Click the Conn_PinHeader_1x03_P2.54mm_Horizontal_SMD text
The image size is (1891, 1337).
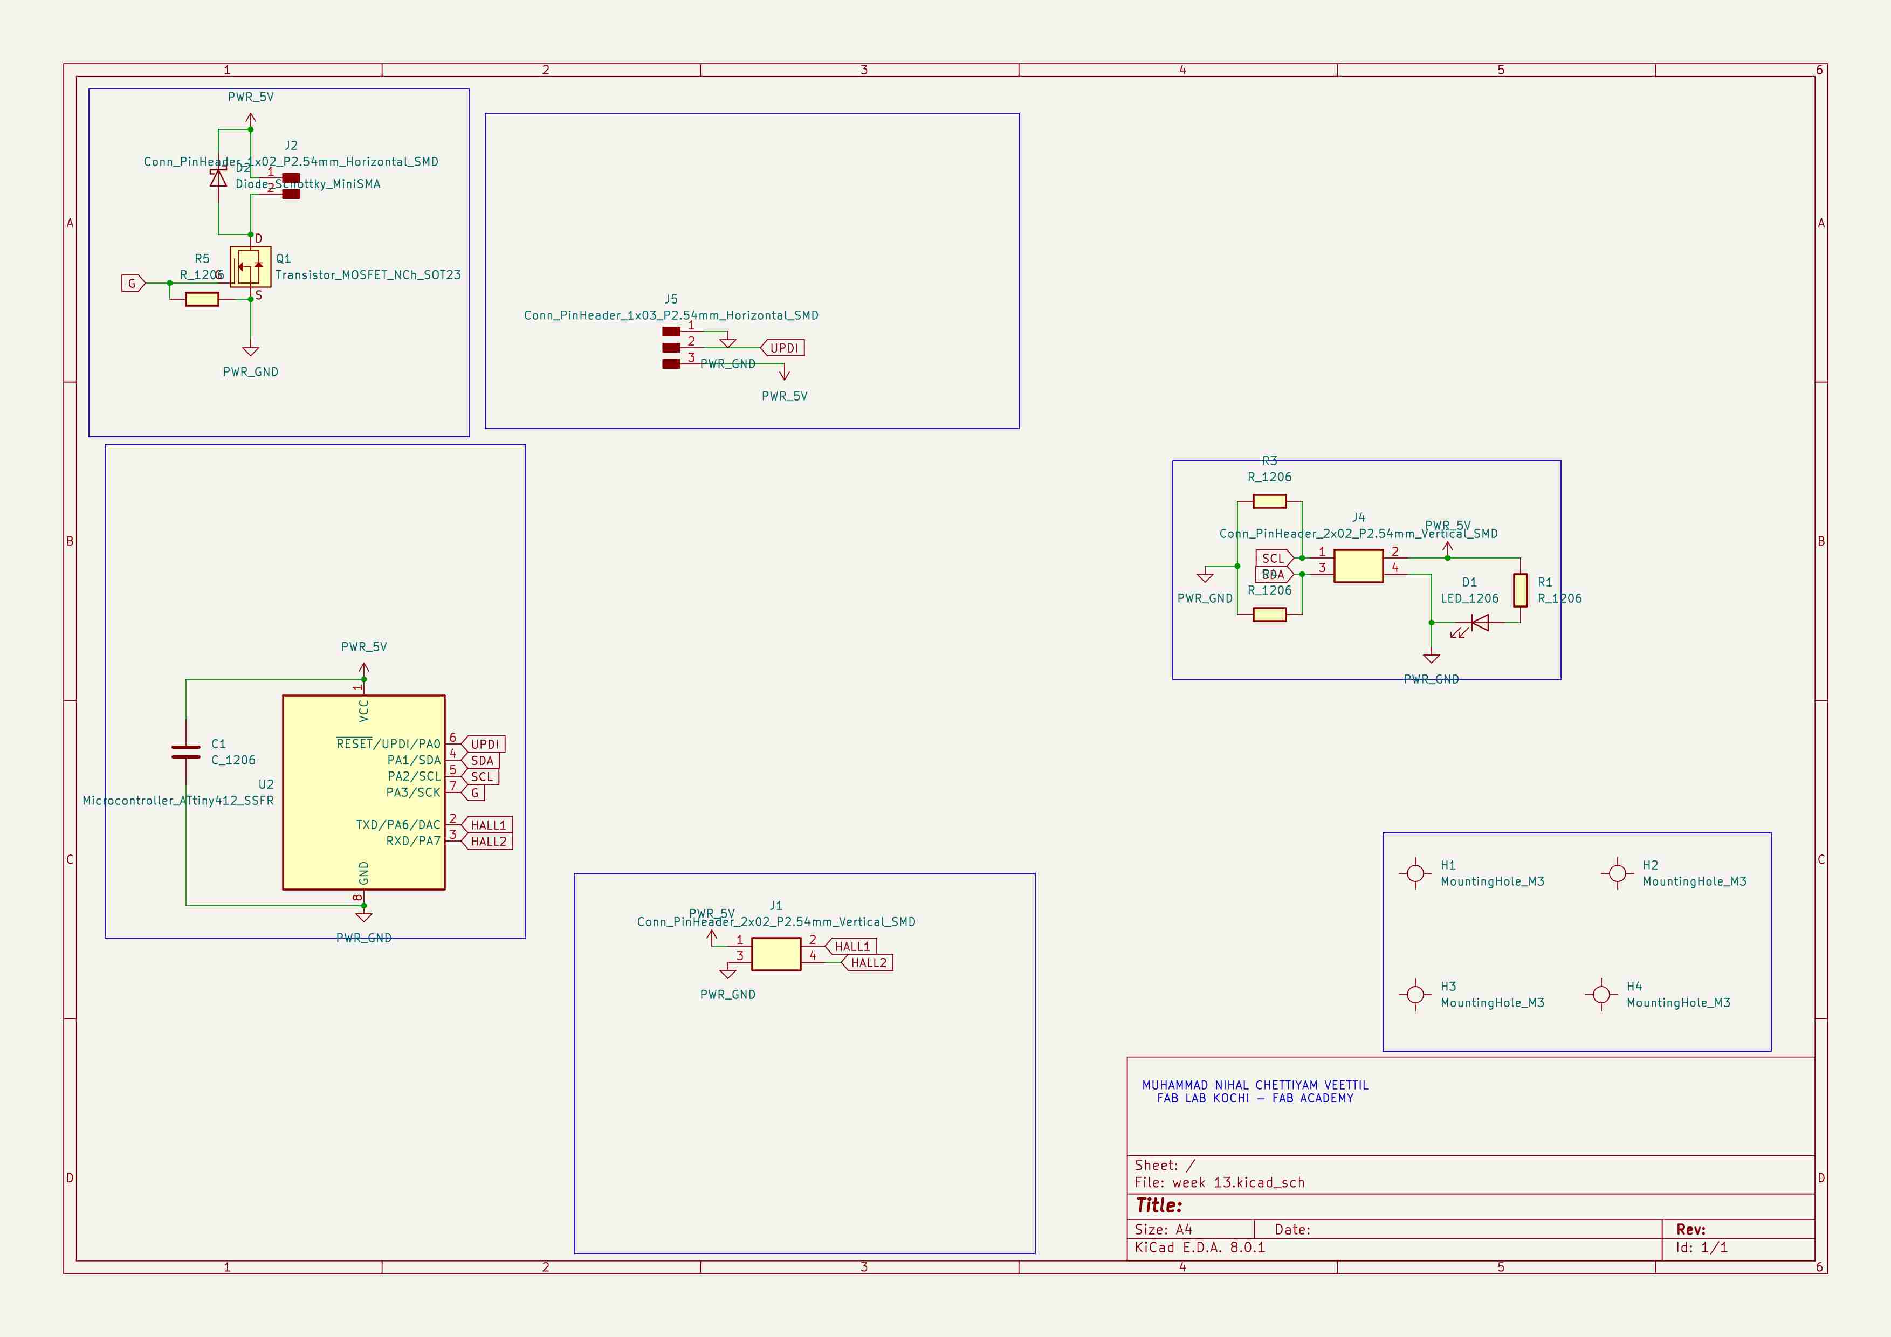click(671, 315)
